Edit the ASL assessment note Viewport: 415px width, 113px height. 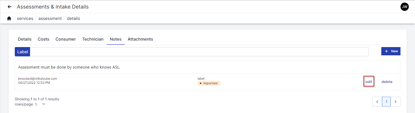coord(369,82)
